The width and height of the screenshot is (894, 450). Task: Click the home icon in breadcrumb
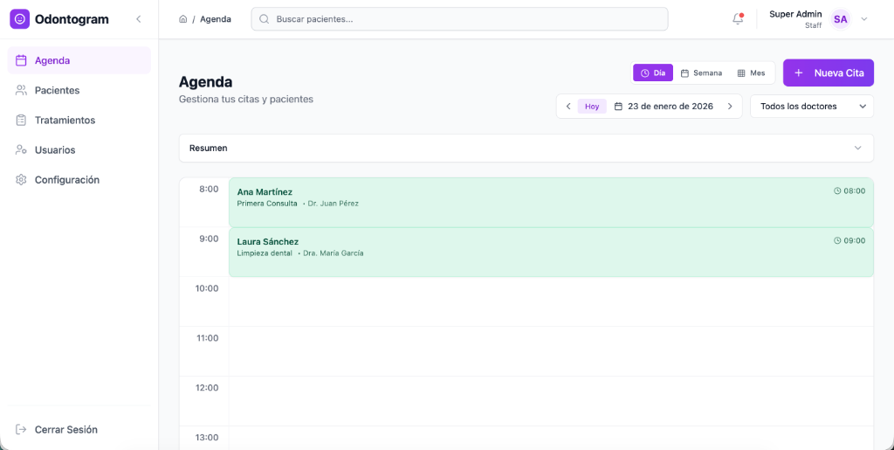point(182,19)
